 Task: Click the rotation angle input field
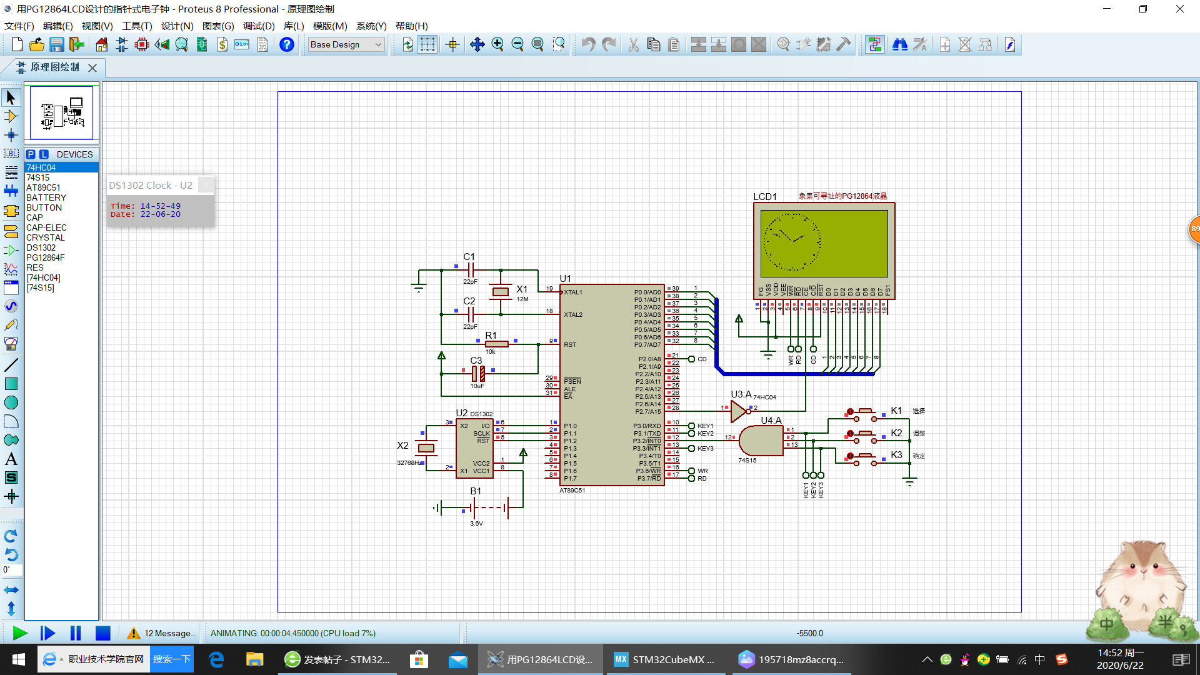coord(12,570)
